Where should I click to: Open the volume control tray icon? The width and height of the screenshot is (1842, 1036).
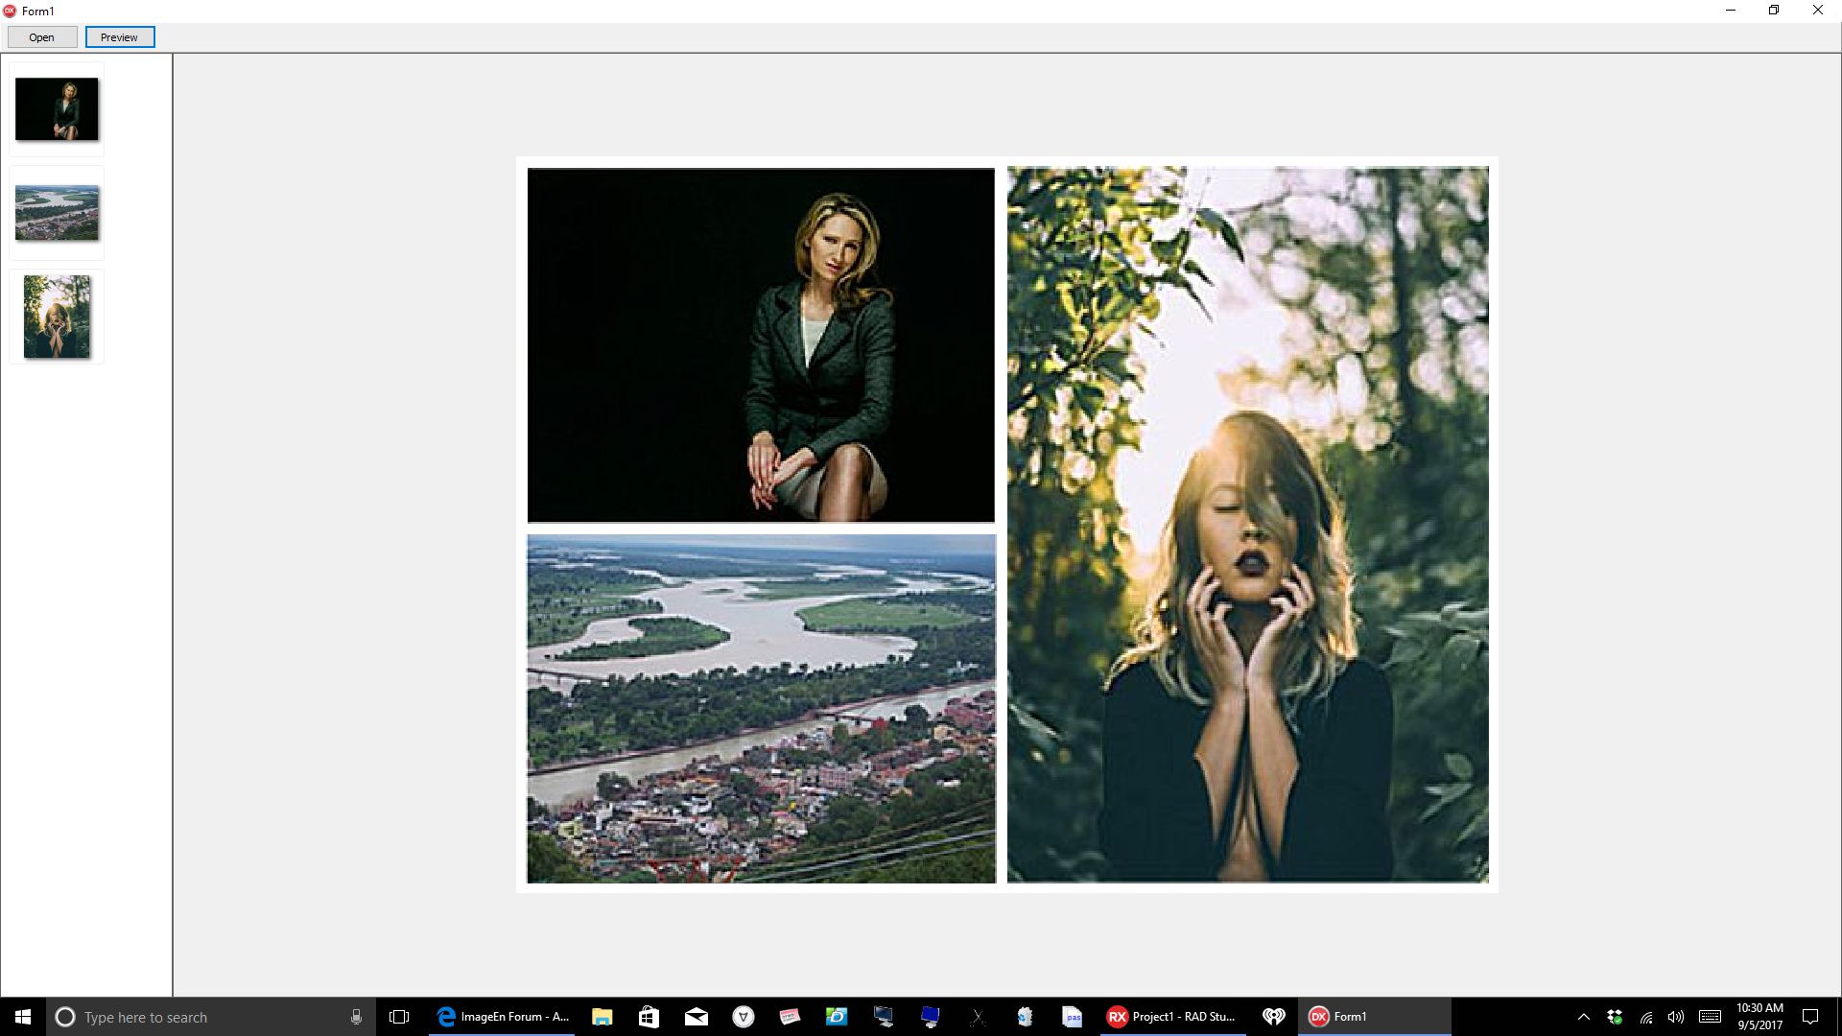pyautogui.click(x=1676, y=1017)
